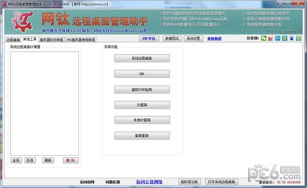Open the 备案查询 tool
This screenshot has height=188, width=307.
click(x=142, y=136)
